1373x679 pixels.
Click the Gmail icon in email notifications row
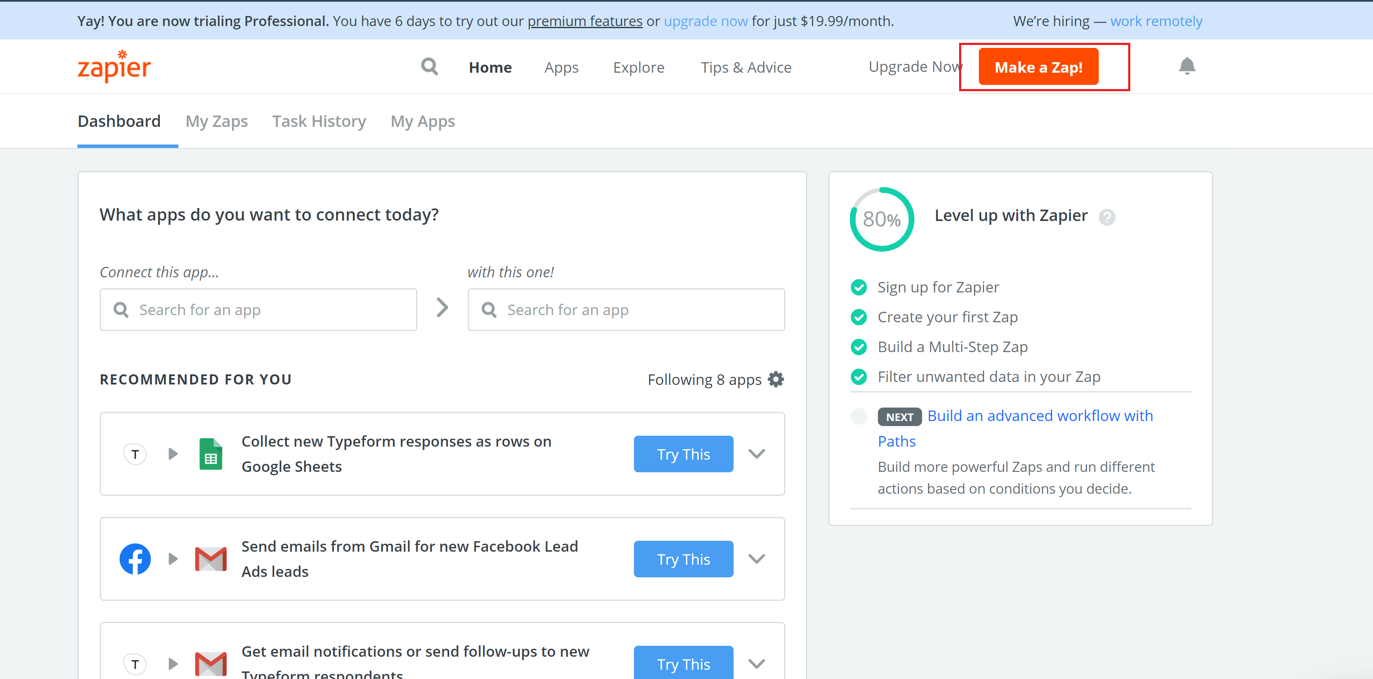coord(210,663)
